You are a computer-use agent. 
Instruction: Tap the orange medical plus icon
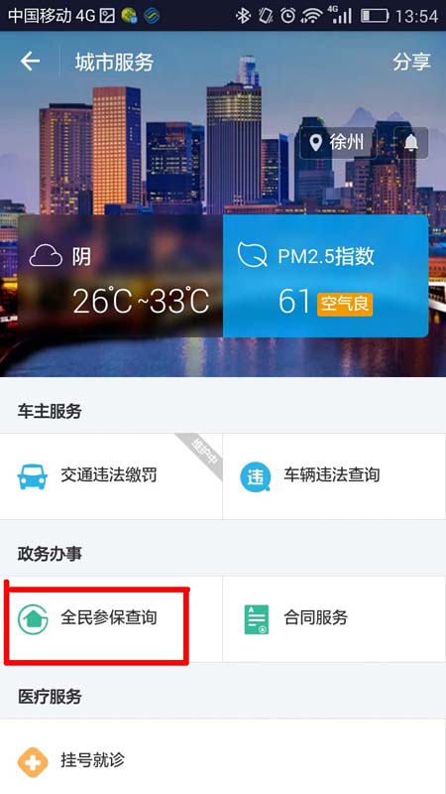coord(33,761)
